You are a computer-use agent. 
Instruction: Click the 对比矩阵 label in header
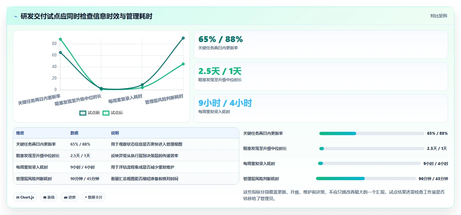[439, 16]
